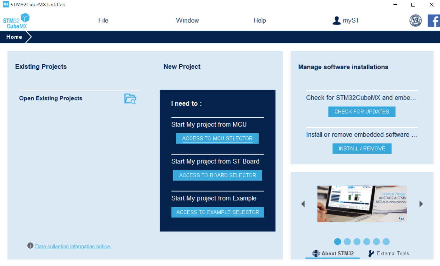Open the Window menu
This screenshot has height=266, width=440.
[187, 21]
